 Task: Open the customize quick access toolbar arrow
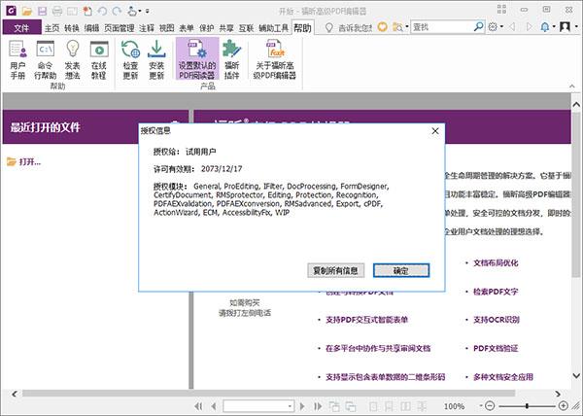(x=148, y=11)
